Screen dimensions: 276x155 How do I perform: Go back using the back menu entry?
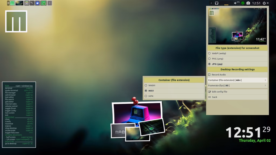pos(215,97)
